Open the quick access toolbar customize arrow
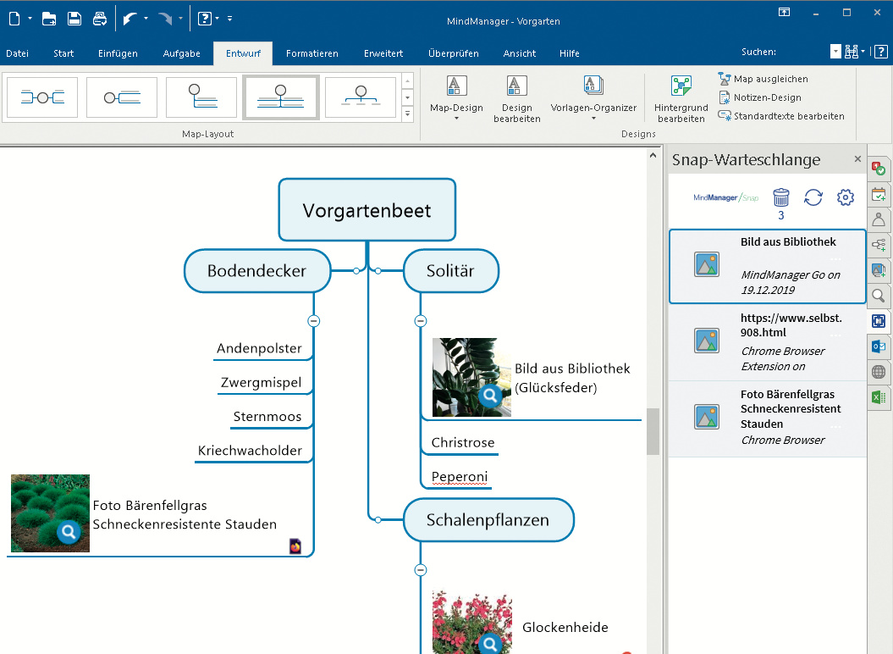This screenshot has width=893, height=654. coord(229,19)
